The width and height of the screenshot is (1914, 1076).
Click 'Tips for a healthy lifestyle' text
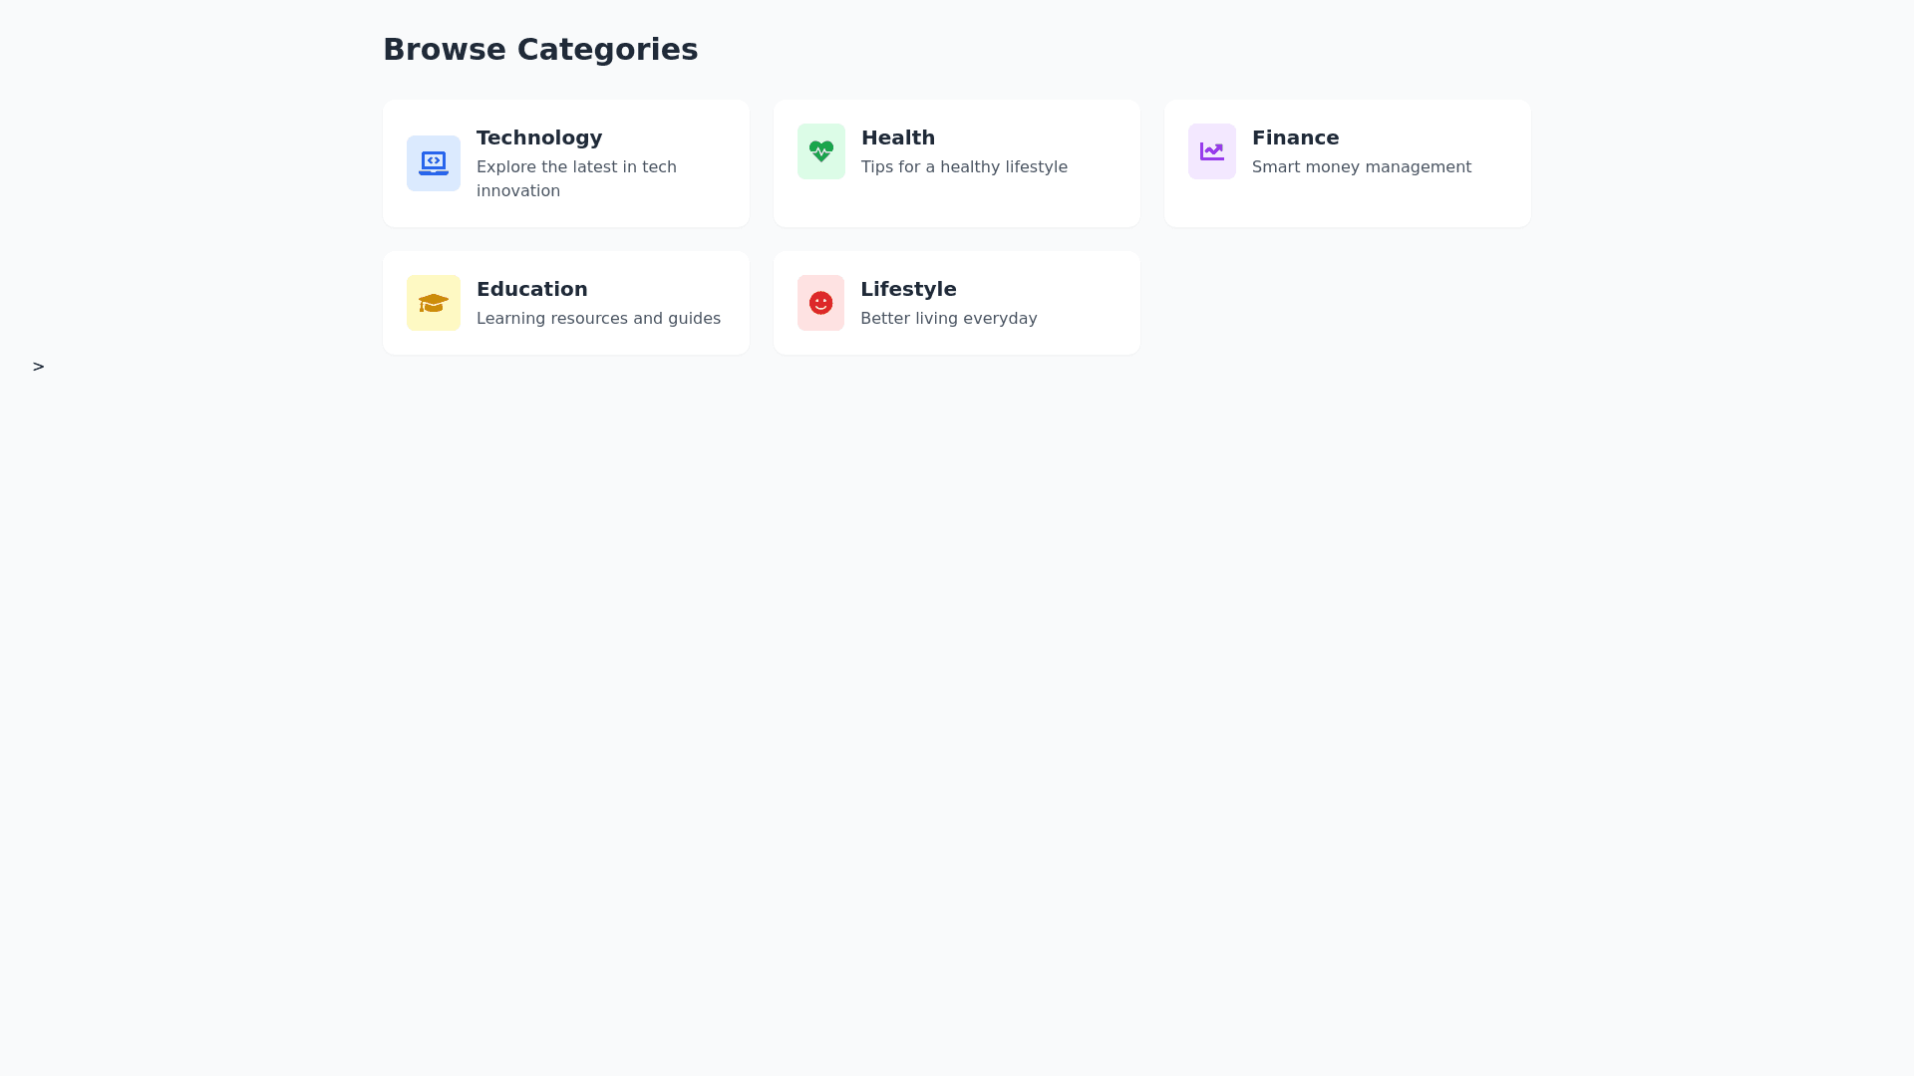click(964, 166)
